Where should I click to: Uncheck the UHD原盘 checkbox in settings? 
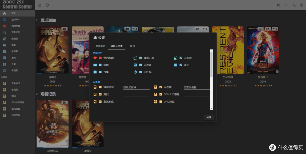coord(161,101)
